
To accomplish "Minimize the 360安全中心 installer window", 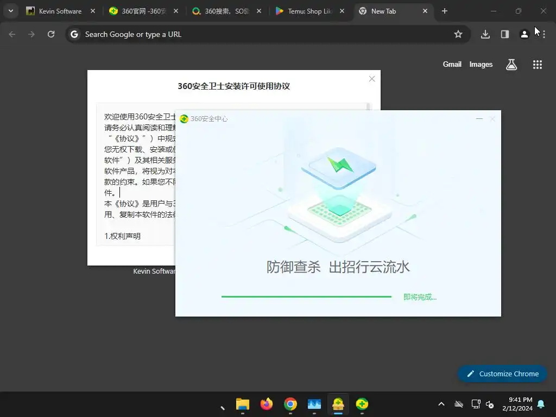I will tap(479, 119).
